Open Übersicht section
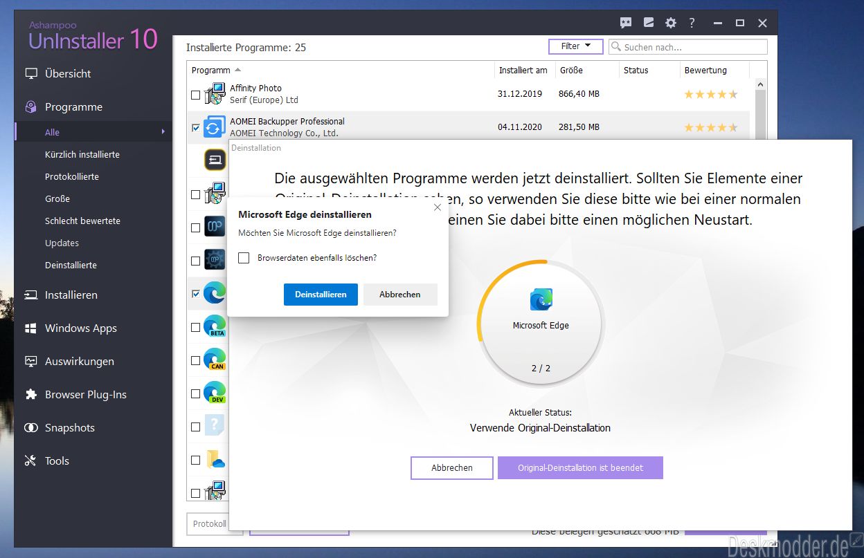 [68, 73]
